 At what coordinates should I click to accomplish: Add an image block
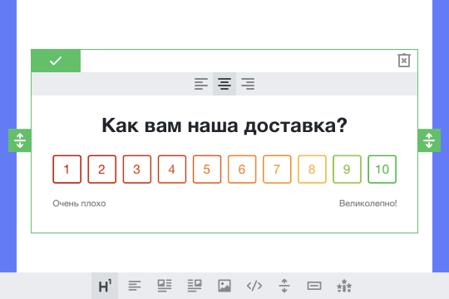(224, 286)
